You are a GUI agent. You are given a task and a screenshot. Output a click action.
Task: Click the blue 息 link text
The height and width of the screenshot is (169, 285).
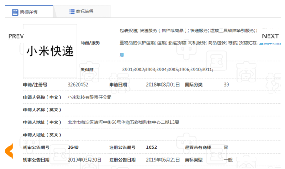[122, 55]
